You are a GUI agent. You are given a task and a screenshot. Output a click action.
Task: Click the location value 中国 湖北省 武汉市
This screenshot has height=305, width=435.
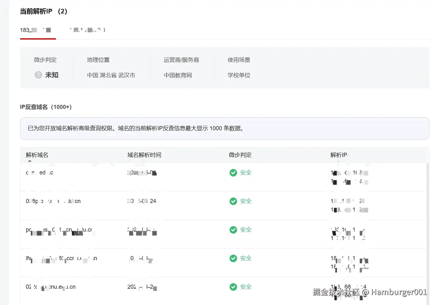point(111,75)
